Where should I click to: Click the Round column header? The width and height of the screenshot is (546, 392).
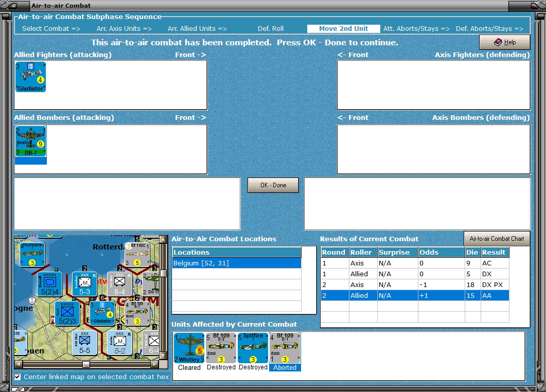click(334, 253)
